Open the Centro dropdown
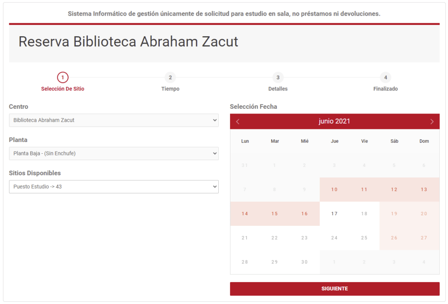 pos(114,120)
